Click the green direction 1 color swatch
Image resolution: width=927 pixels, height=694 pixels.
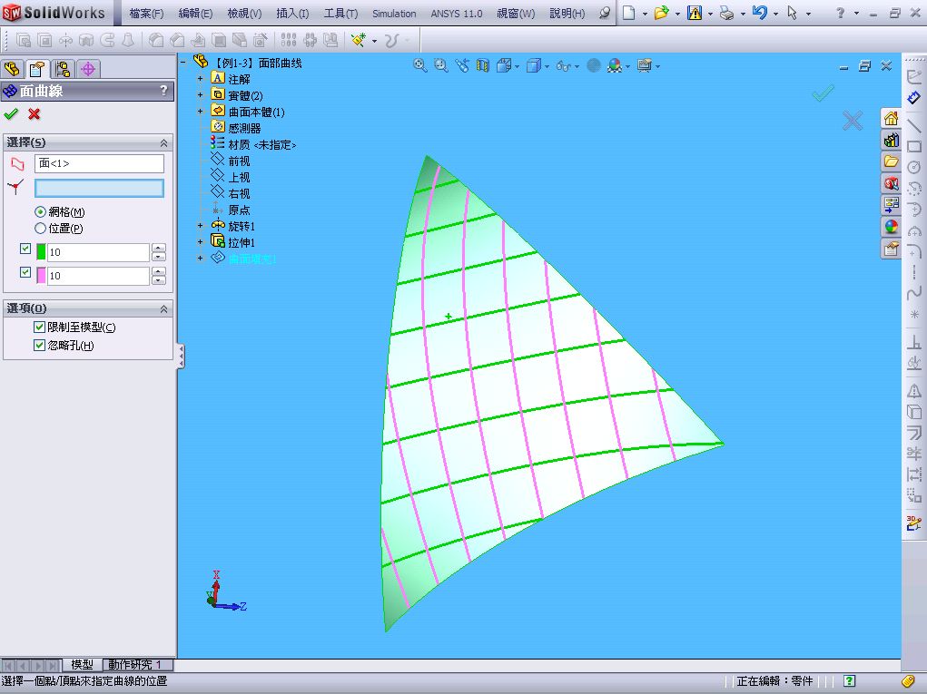41,252
